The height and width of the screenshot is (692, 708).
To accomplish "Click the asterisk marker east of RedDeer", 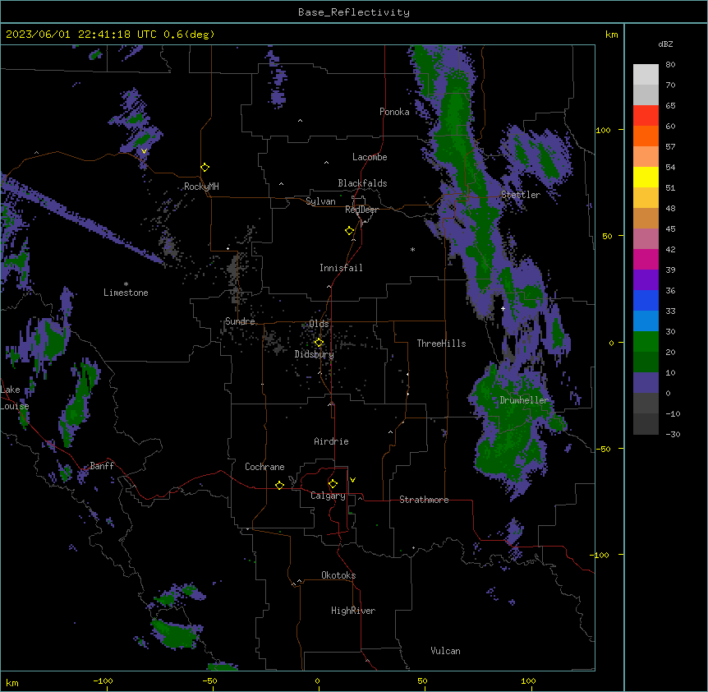I will pos(412,250).
